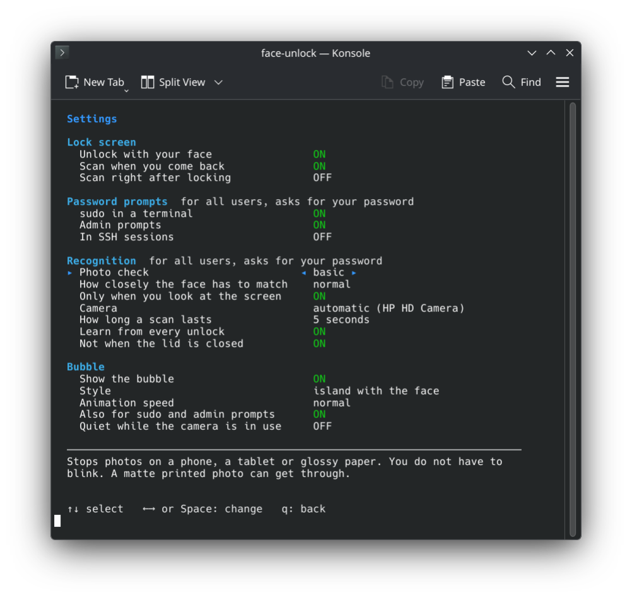Toggle OFF value for Scan right after locking
Image resolution: width=632 pixels, height=600 pixels.
tap(322, 178)
